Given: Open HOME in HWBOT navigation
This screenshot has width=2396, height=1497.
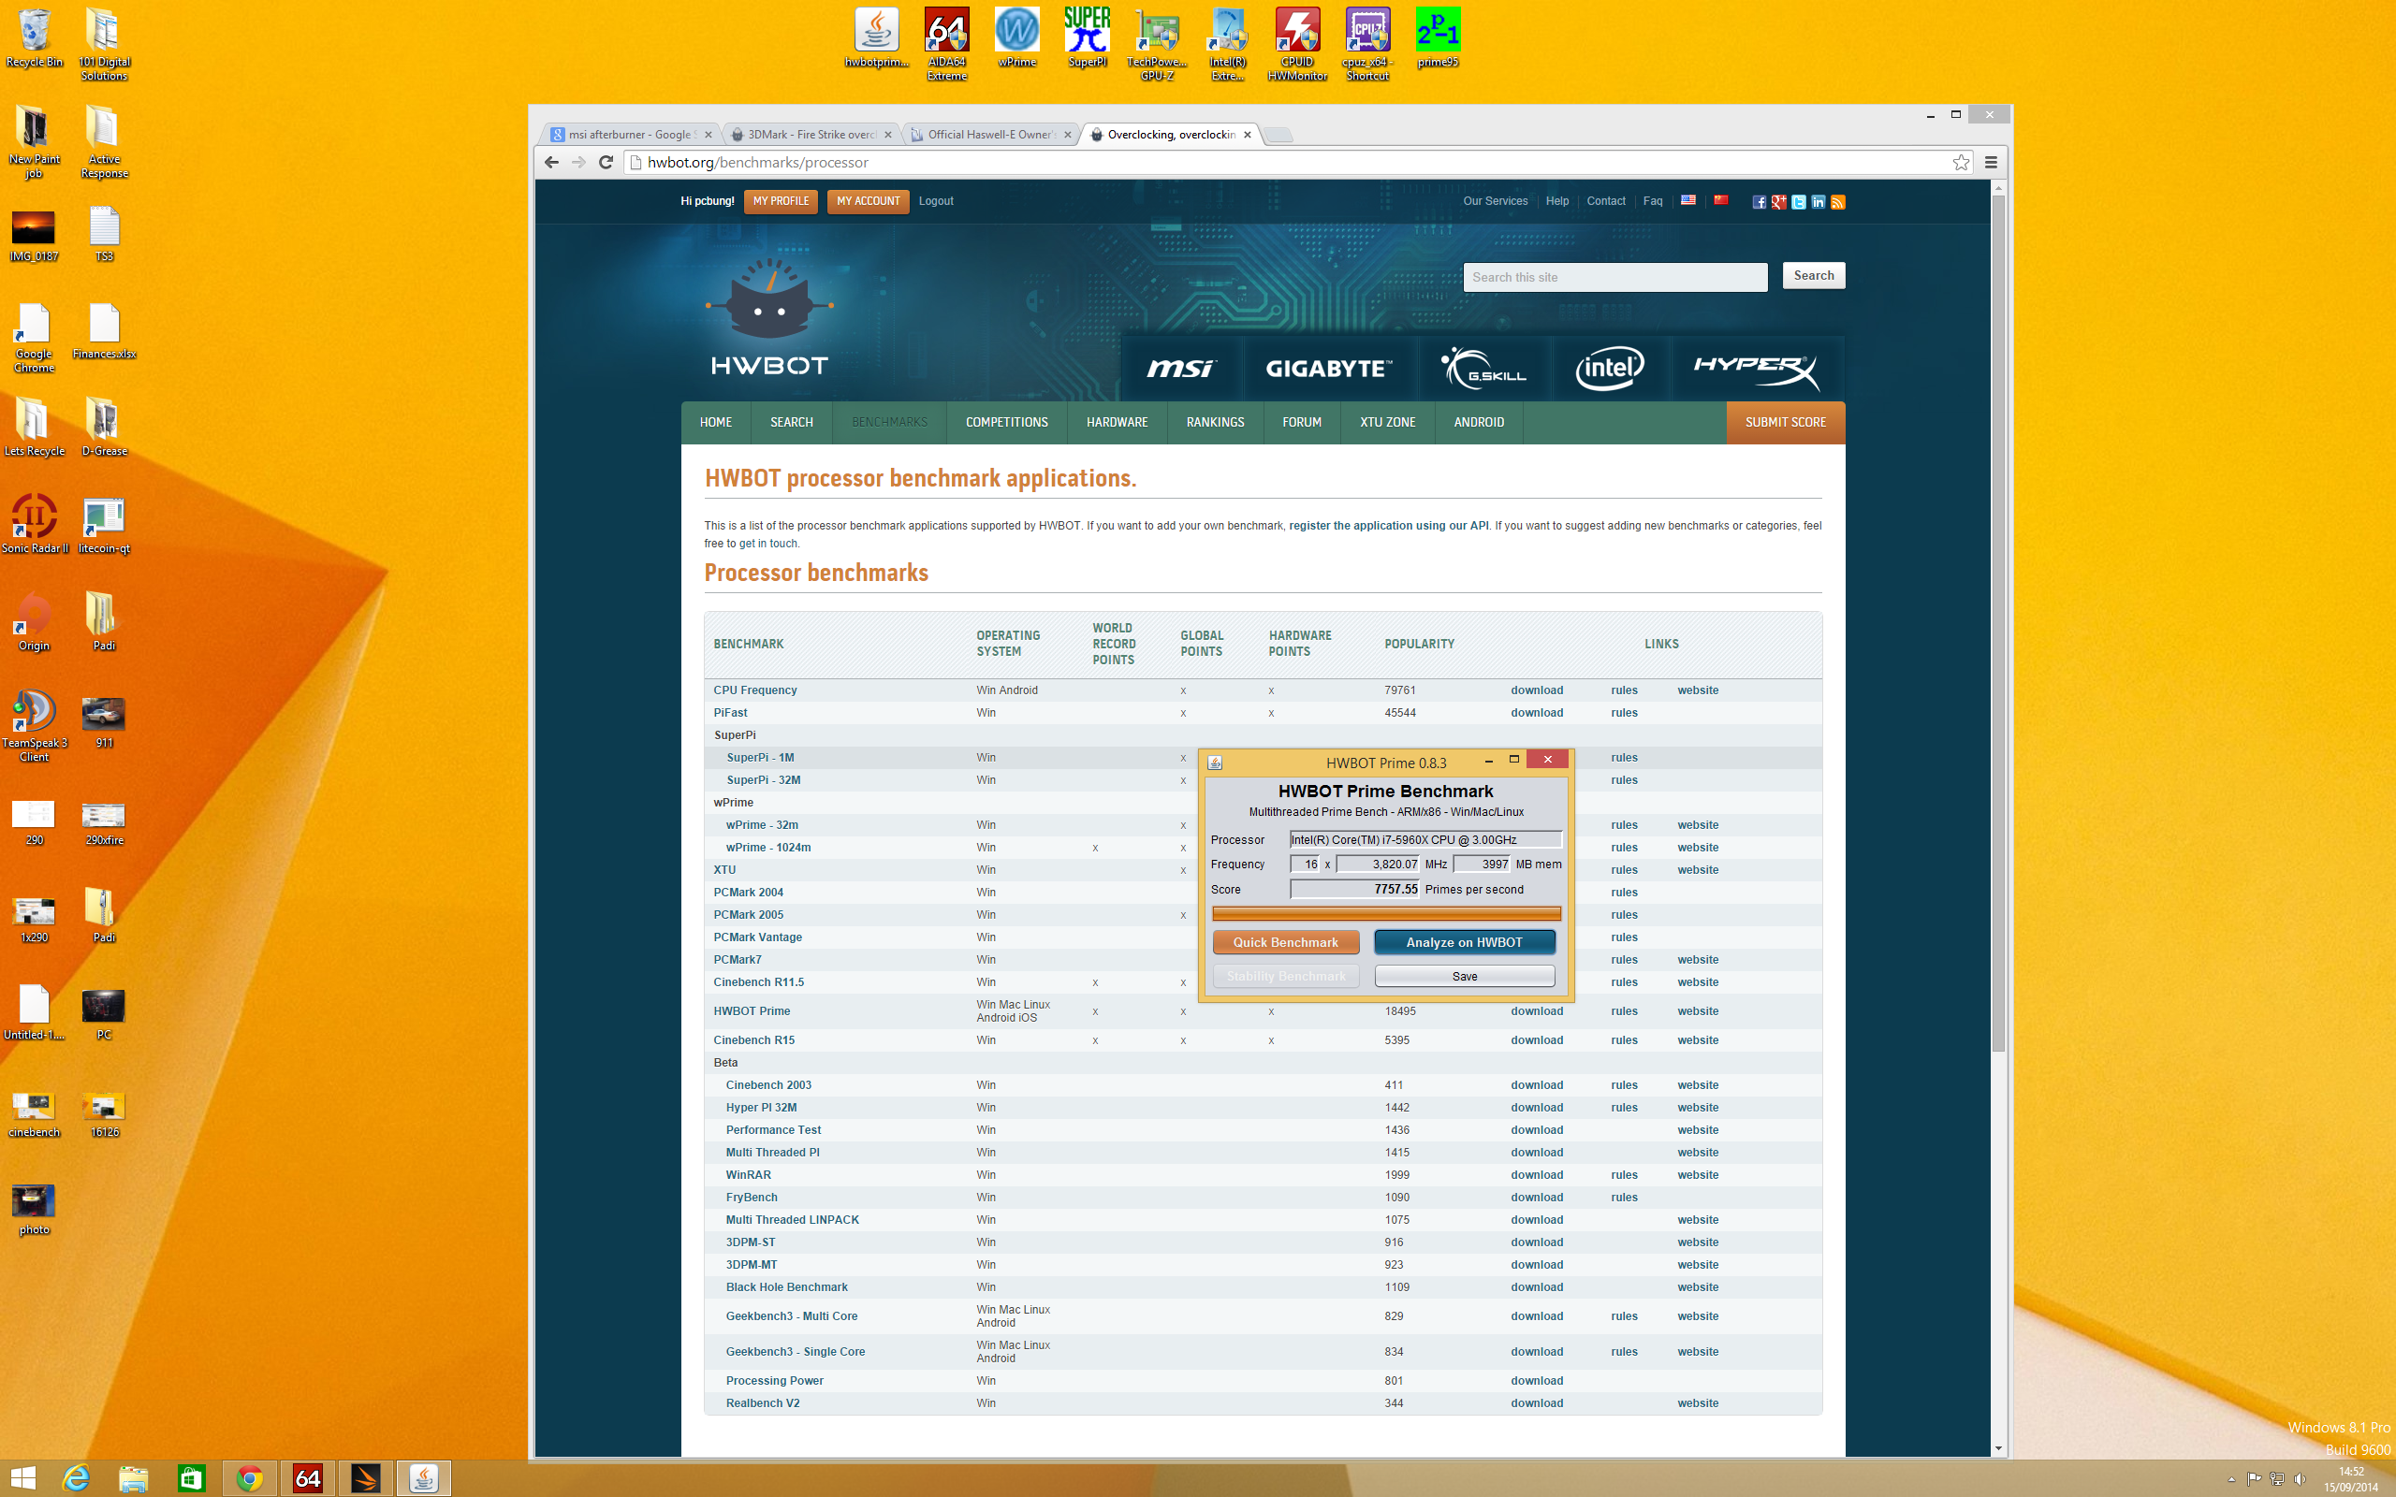Looking at the screenshot, I should (716, 423).
